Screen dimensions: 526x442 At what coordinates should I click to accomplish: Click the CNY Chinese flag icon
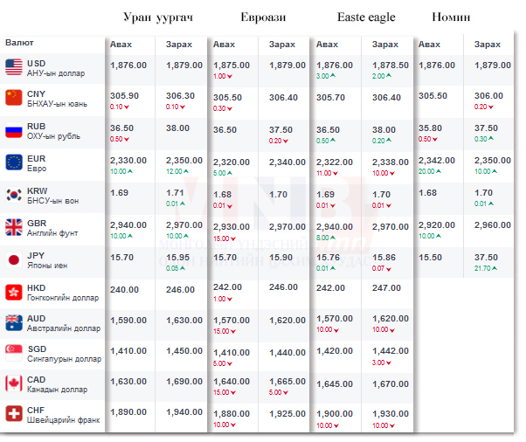coord(13,98)
